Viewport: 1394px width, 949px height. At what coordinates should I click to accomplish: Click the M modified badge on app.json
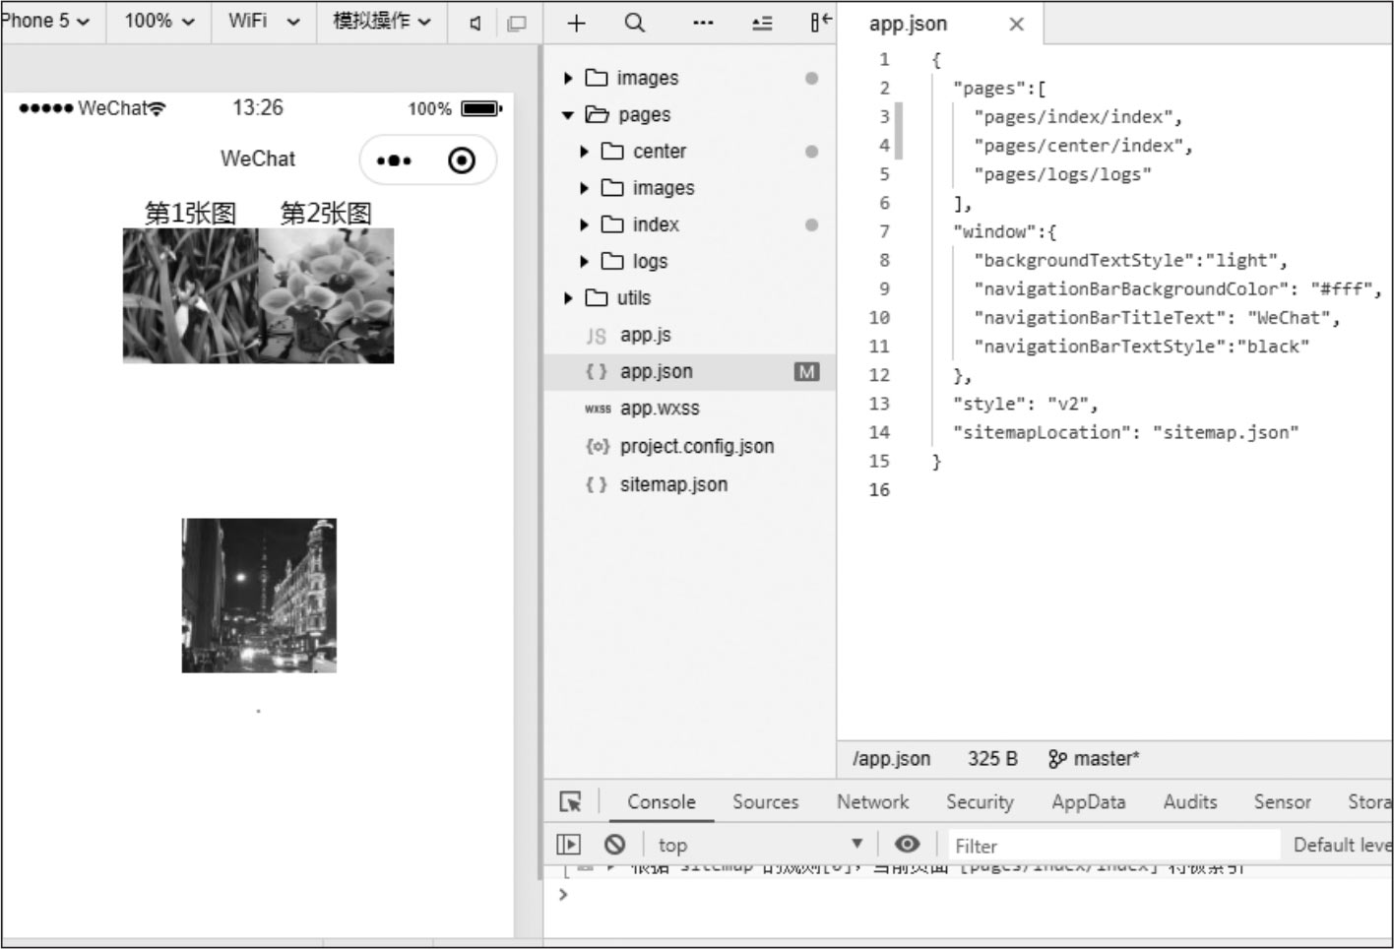click(x=806, y=372)
